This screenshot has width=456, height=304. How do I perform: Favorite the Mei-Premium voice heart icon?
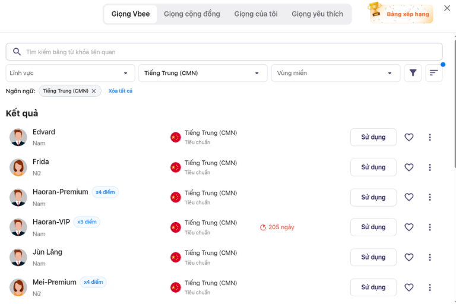[409, 287]
